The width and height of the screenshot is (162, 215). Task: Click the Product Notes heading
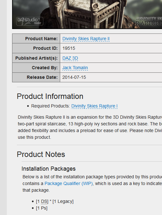(x=41, y=154)
